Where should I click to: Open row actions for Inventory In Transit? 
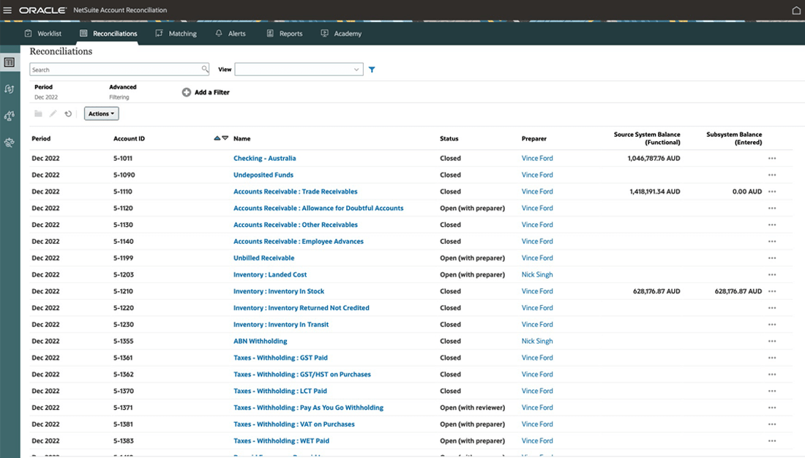771,325
